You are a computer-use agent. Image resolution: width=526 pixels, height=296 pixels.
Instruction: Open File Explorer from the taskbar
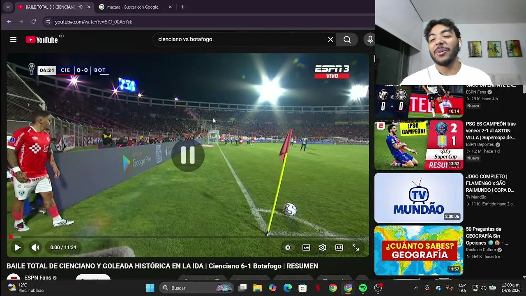(258, 288)
